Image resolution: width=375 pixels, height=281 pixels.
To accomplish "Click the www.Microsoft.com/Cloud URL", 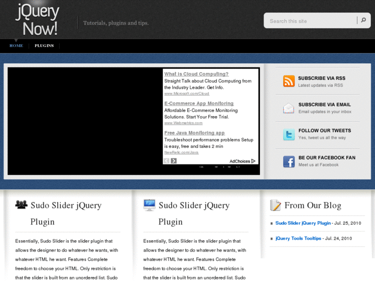I will point(187,93).
